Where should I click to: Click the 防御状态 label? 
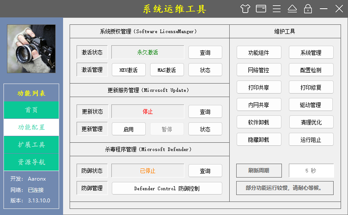(92, 171)
